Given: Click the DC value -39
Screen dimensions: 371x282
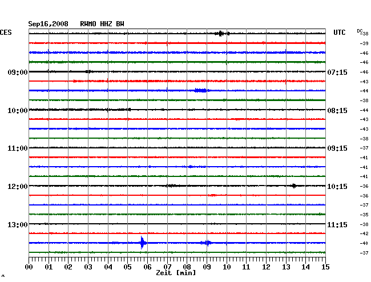Looking at the screenshot, I should tap(364, 43).
